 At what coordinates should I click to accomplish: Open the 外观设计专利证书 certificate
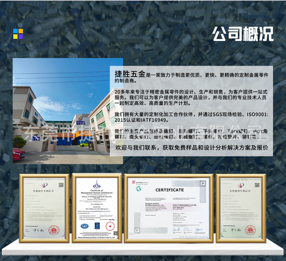click(44, 191)
